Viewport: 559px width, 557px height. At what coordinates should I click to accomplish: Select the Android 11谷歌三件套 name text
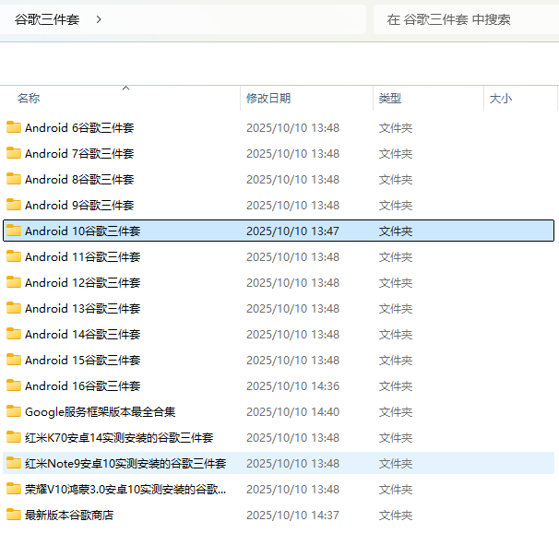coord(83,257)
